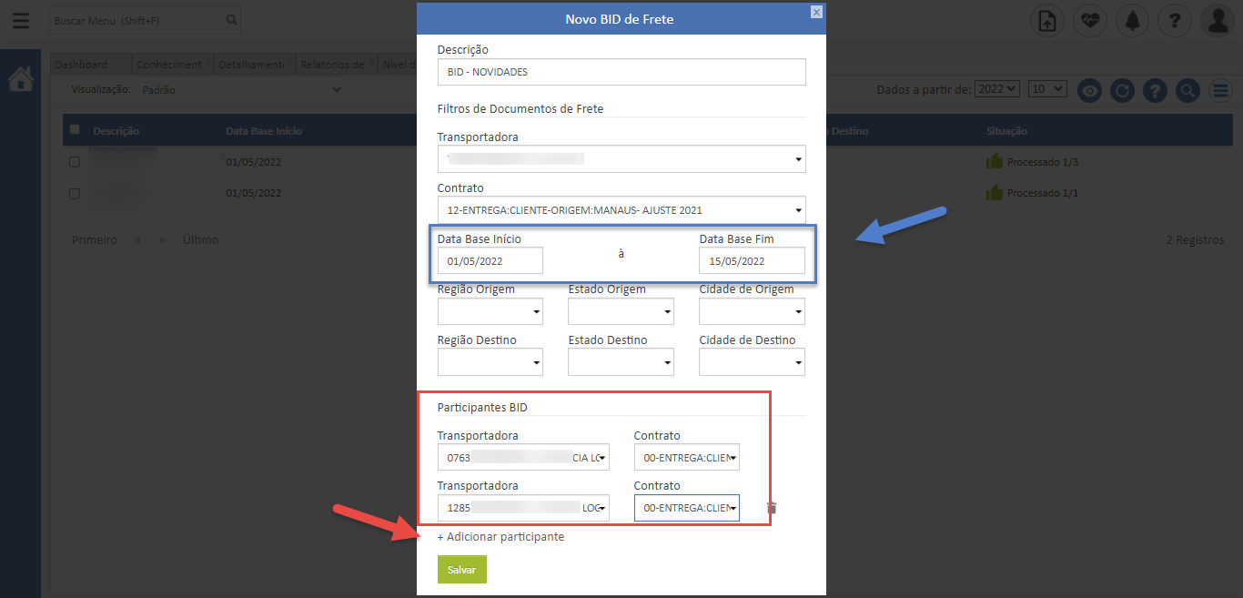Toggle the select-all header checkbox
Screen dimensions: 1243x598
click(75, 130)
